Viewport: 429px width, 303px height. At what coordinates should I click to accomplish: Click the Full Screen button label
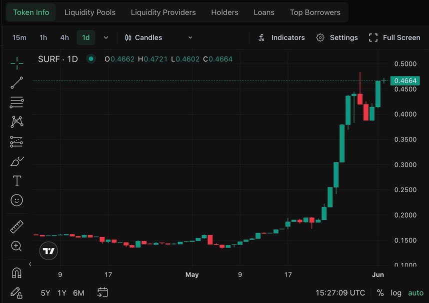pos(401,37)
